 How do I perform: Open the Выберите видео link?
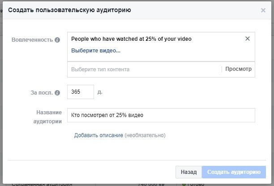pyautogui.click(x=96, y=51)
